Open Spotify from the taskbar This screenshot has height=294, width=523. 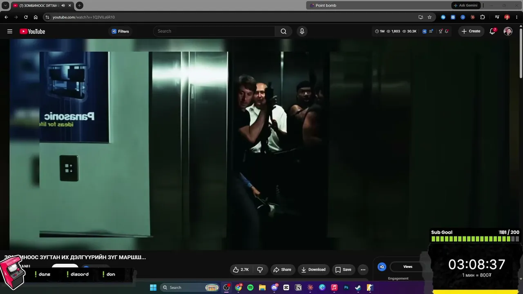pos(250,287)
